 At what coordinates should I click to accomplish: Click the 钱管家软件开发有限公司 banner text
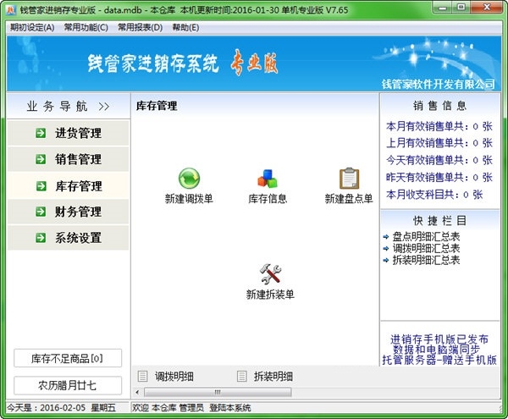pos(439,84)
